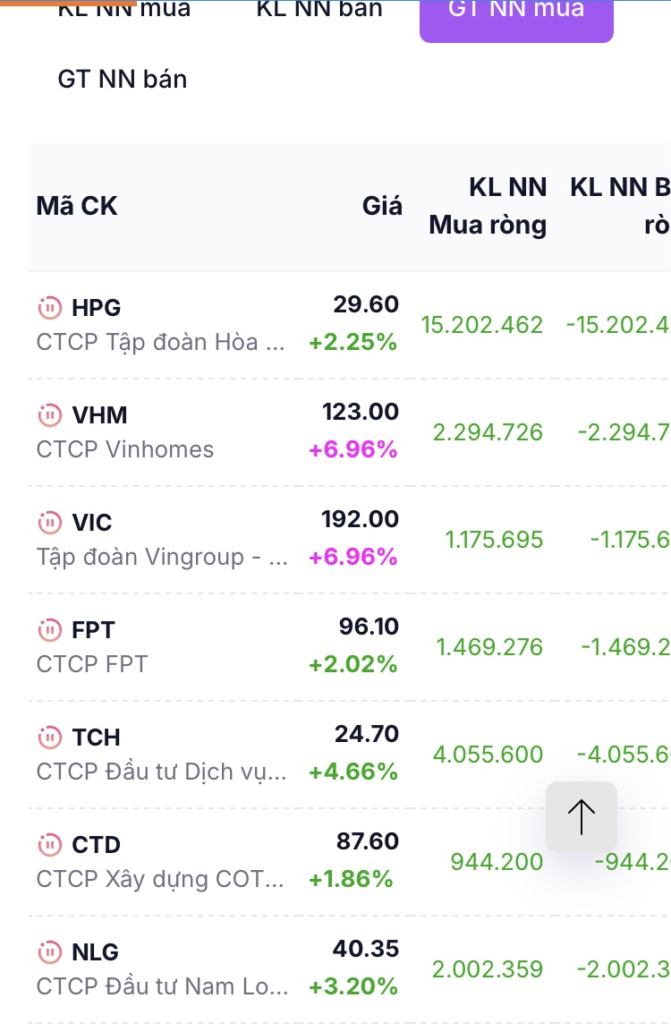The height and width of the screenshot is (1032, 671).
Task: Open the HPG stock ticker link
Action: pos(96,308)
